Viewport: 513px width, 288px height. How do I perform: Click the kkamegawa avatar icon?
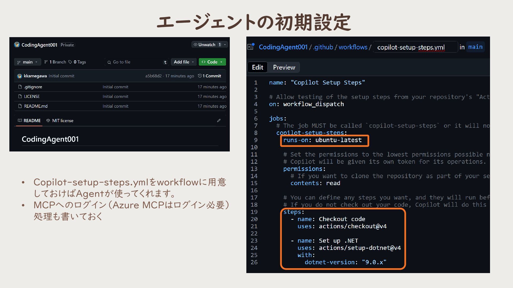[20, 76]
